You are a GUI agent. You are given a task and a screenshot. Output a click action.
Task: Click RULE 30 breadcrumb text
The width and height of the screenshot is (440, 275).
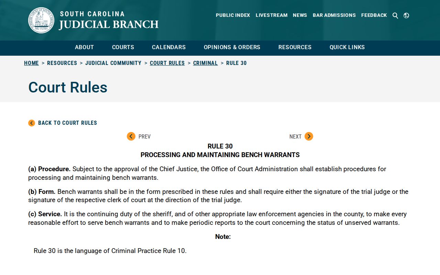click(x=236, y=63)
